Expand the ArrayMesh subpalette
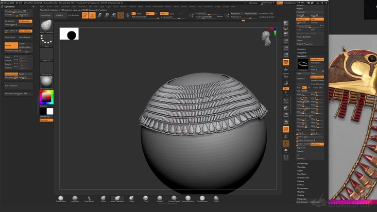This screenshot has height=212, width=377. pos(302,53)
